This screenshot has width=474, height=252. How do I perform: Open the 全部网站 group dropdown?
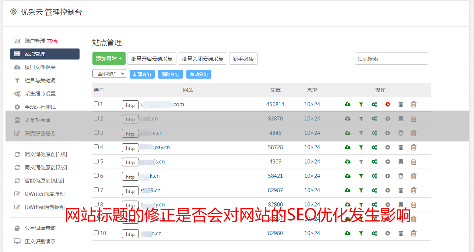[109, 73]
